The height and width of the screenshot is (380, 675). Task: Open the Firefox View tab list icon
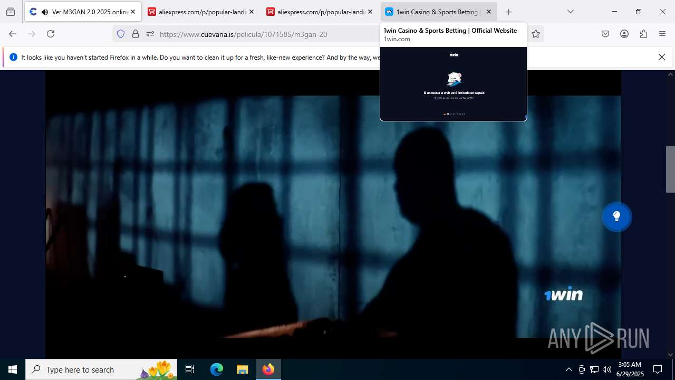click(11, 12)
